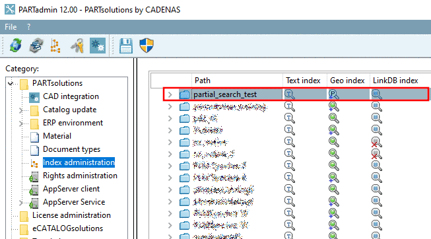Click the Geo index column header

point(348,81)
